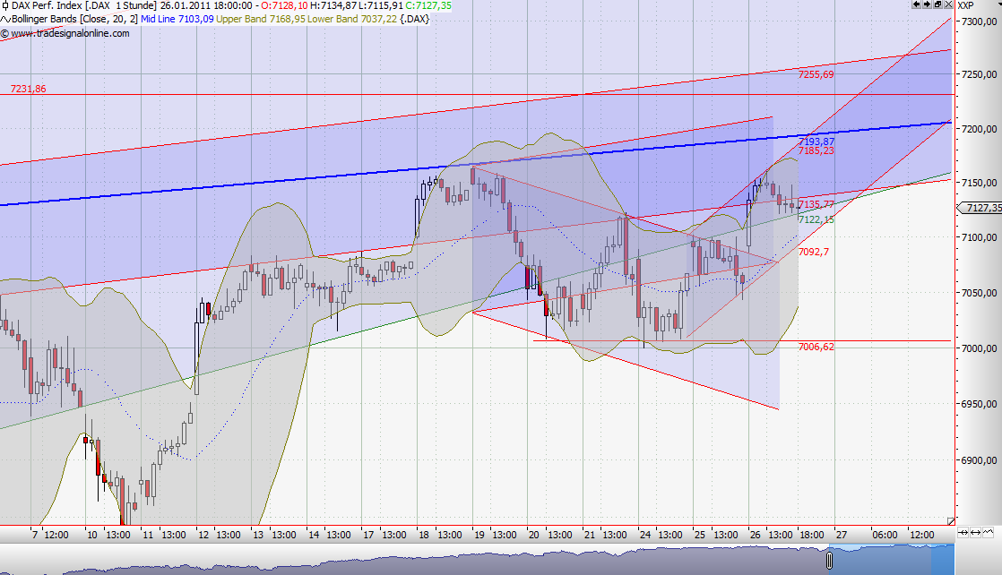Click the zigzag data-scale icon at bottom right
The width and height of the screenshot is (1002, 575).
[x=988, y=532]
